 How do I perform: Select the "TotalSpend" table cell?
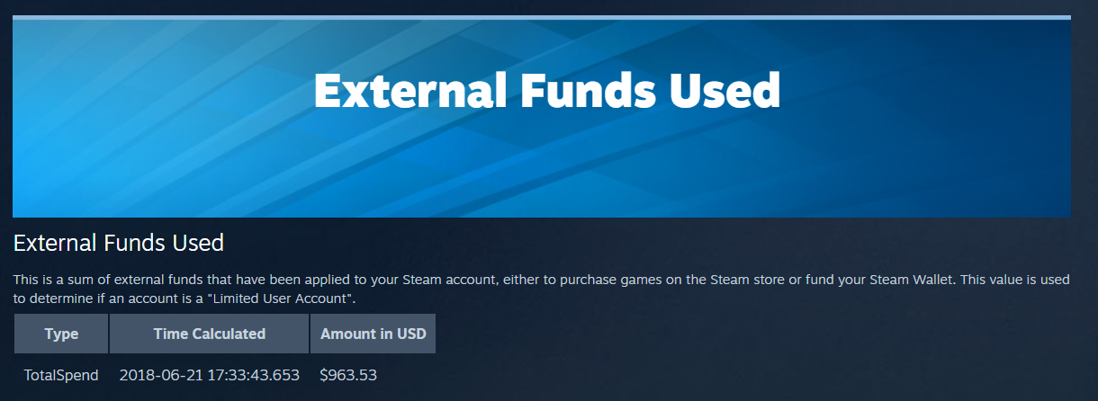coord(61,375)
